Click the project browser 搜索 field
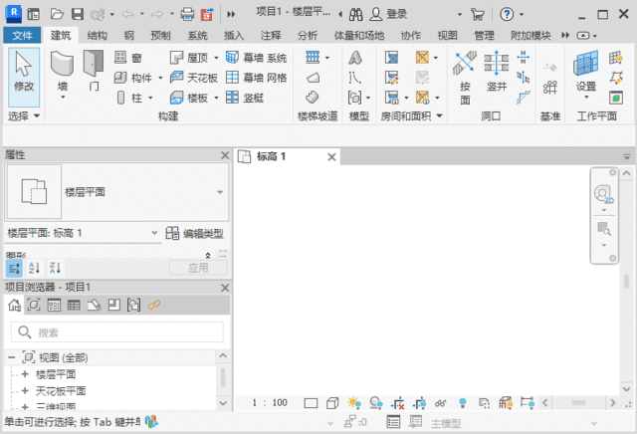Screen dimensions: 637x434 coord(117,332)
